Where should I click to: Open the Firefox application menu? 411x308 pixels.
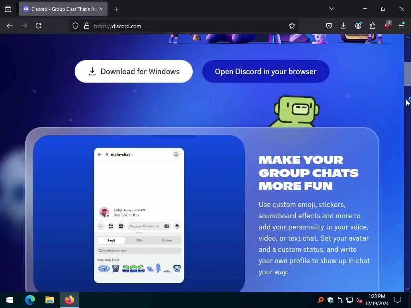401,25
